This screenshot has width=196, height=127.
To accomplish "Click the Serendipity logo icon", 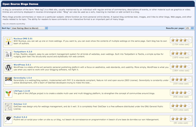I will [8, 81].
